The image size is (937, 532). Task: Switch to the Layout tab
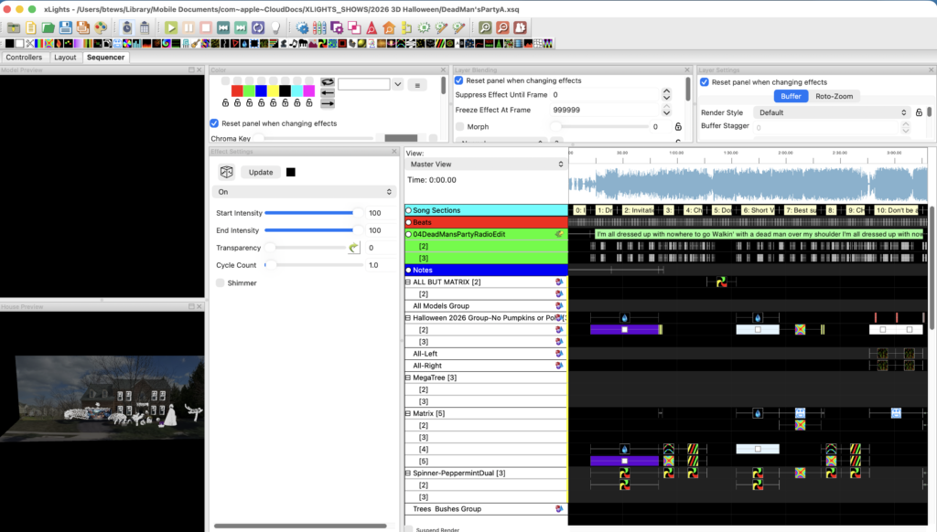click(x=65, y=57)
